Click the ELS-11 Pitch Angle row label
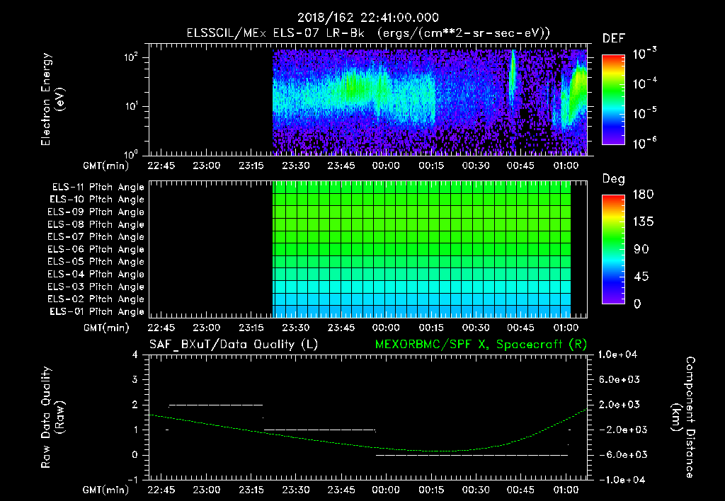This screenshot has width=725, height=501. [x=98, y=188]
